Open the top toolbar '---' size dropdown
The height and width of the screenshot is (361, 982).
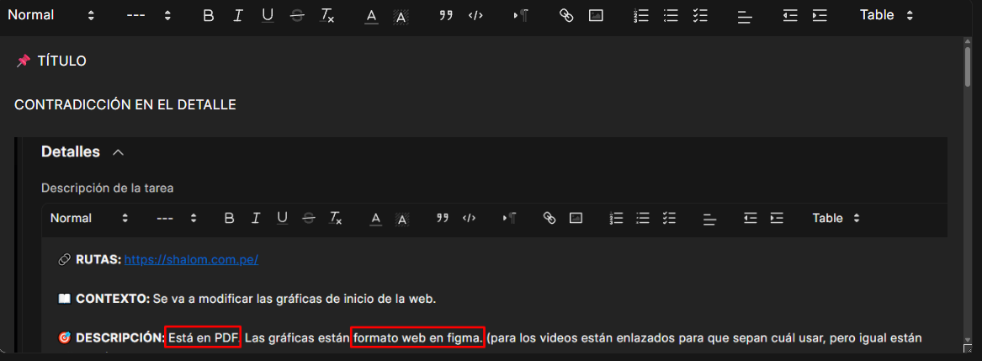tap(148, 15)
